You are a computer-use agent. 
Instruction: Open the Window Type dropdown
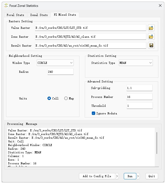point(55,63)
